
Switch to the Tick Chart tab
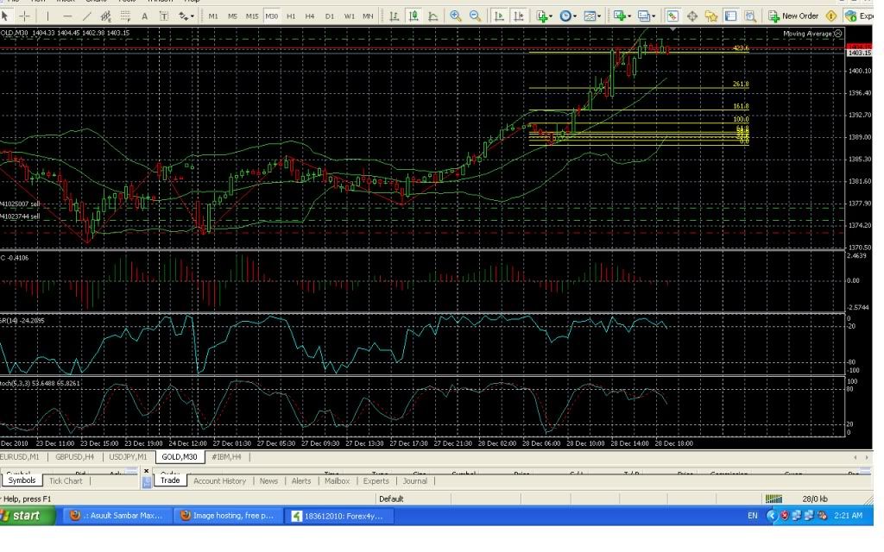66,481
